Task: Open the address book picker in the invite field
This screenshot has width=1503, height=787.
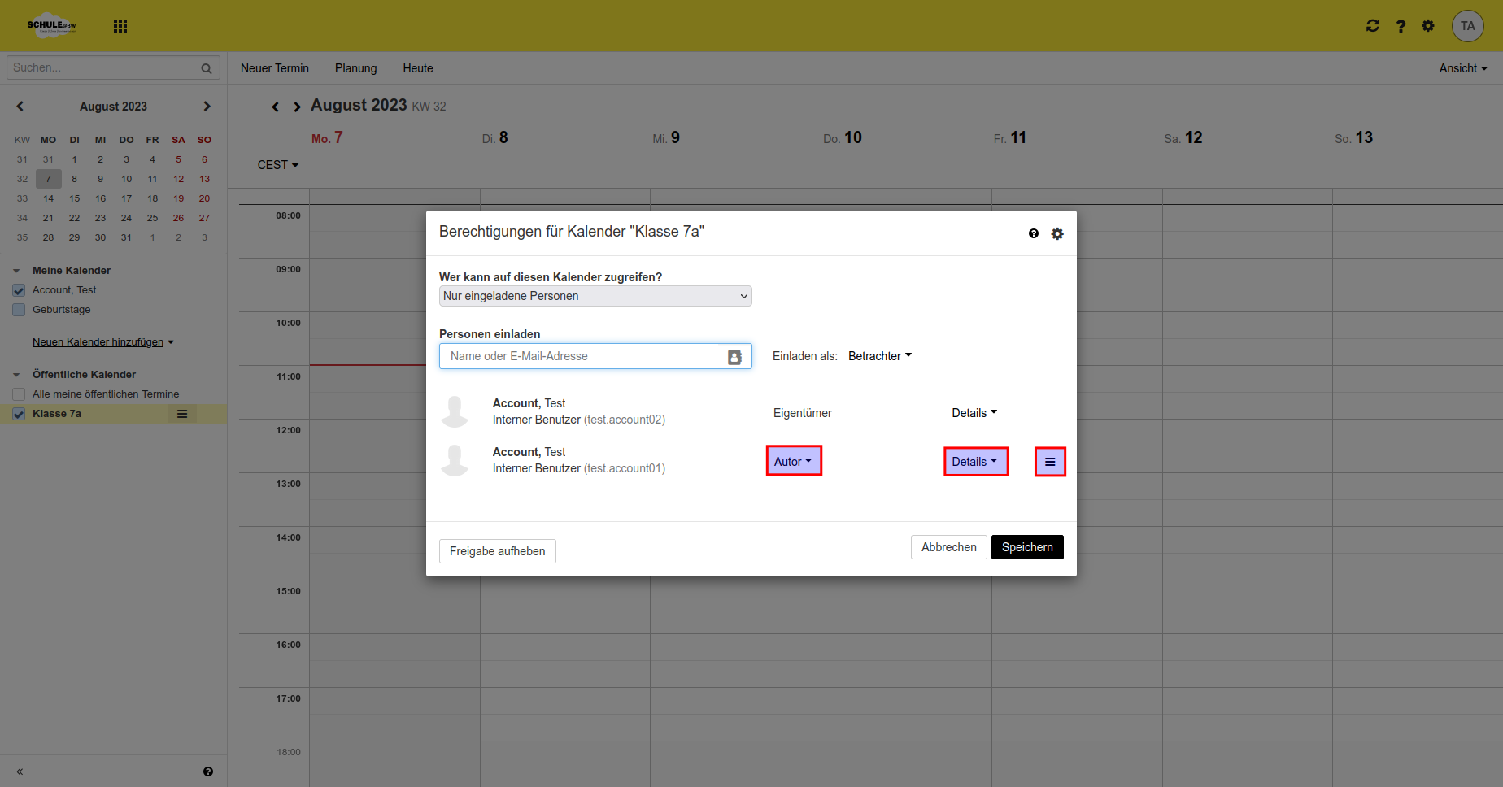Action: pos(734,356)
